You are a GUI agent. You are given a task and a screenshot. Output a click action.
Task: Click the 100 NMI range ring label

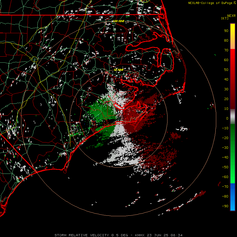pos(118,21)
